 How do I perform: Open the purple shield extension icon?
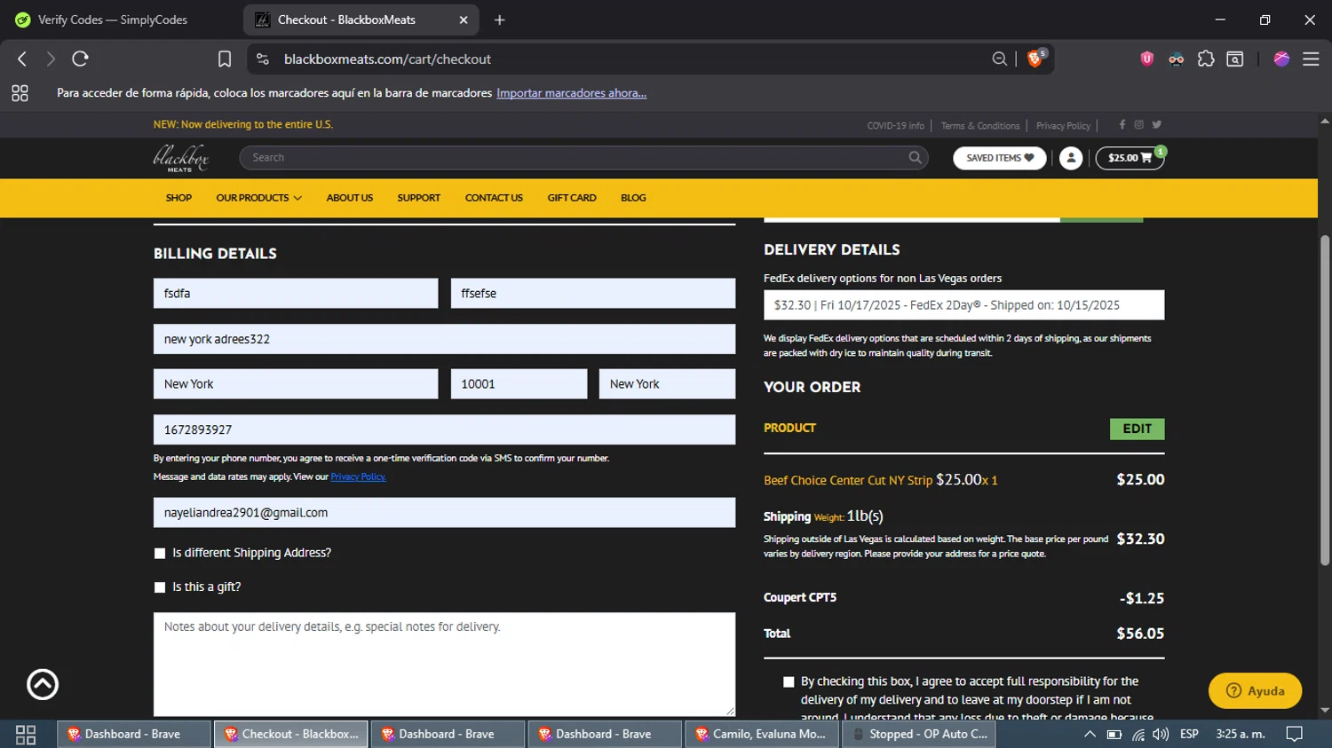pyautogui.click(x=1146, y=59)
